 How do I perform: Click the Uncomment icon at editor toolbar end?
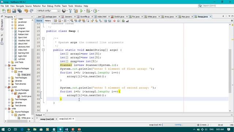tap(127, 21)
